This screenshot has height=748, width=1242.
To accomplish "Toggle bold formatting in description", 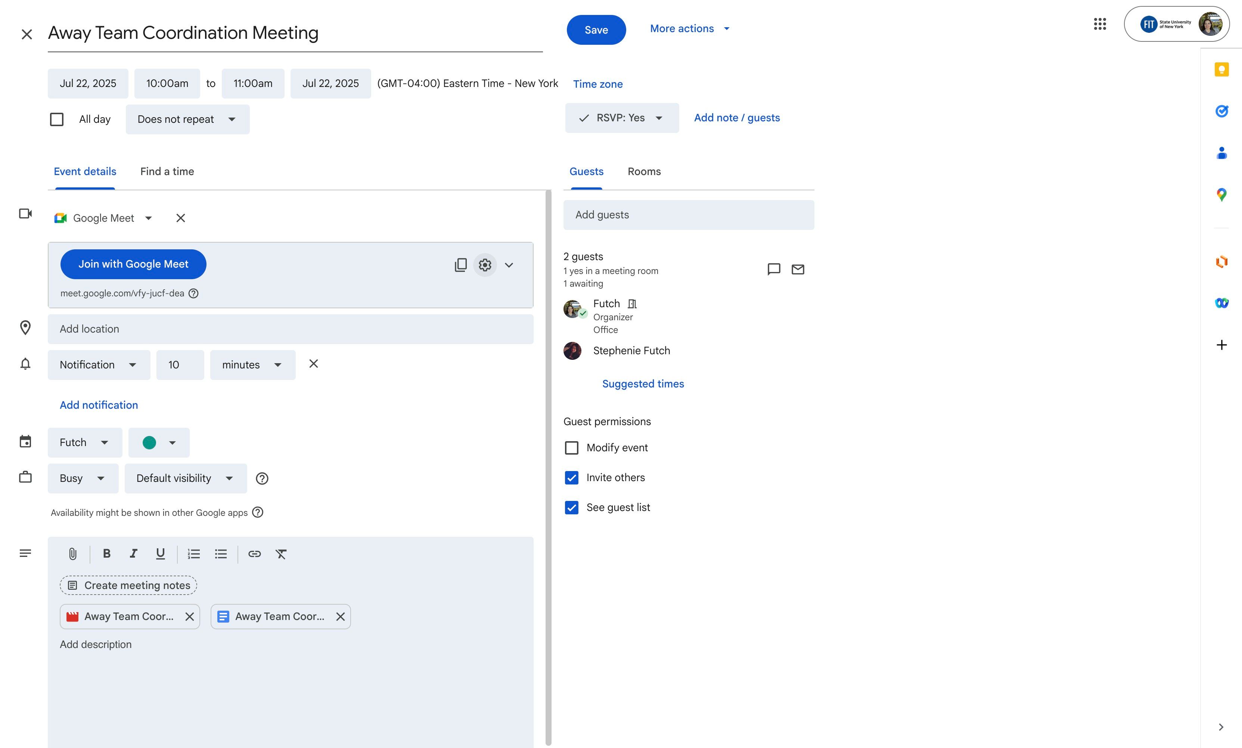I will tap(106, 554).
